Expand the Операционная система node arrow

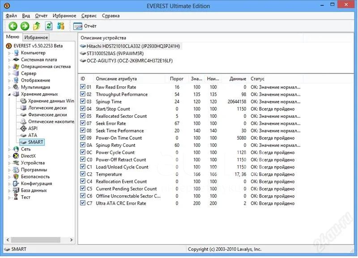pos(9,67)
